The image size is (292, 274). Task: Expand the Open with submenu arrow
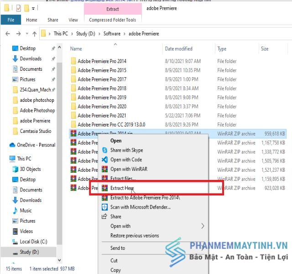(x=203, y=226)
